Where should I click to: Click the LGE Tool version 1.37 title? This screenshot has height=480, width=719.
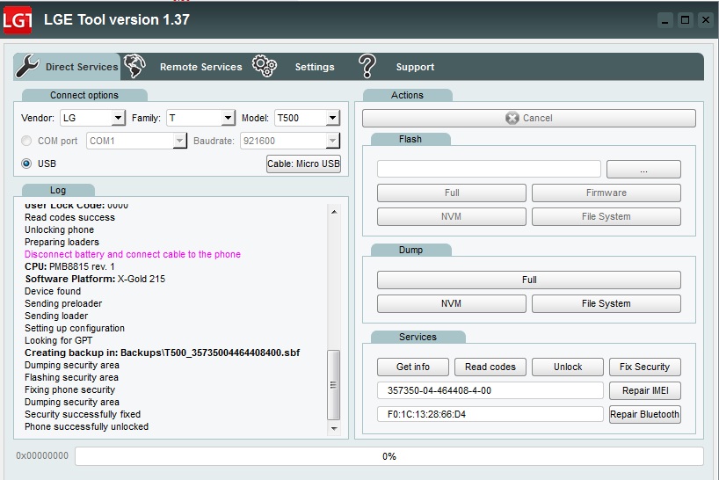point(117,19)
